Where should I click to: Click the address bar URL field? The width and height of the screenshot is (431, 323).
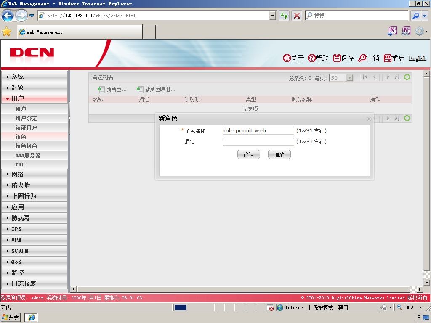tap(154, 16)
